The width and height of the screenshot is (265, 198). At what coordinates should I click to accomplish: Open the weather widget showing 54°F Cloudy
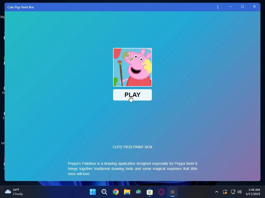point(14,192)
